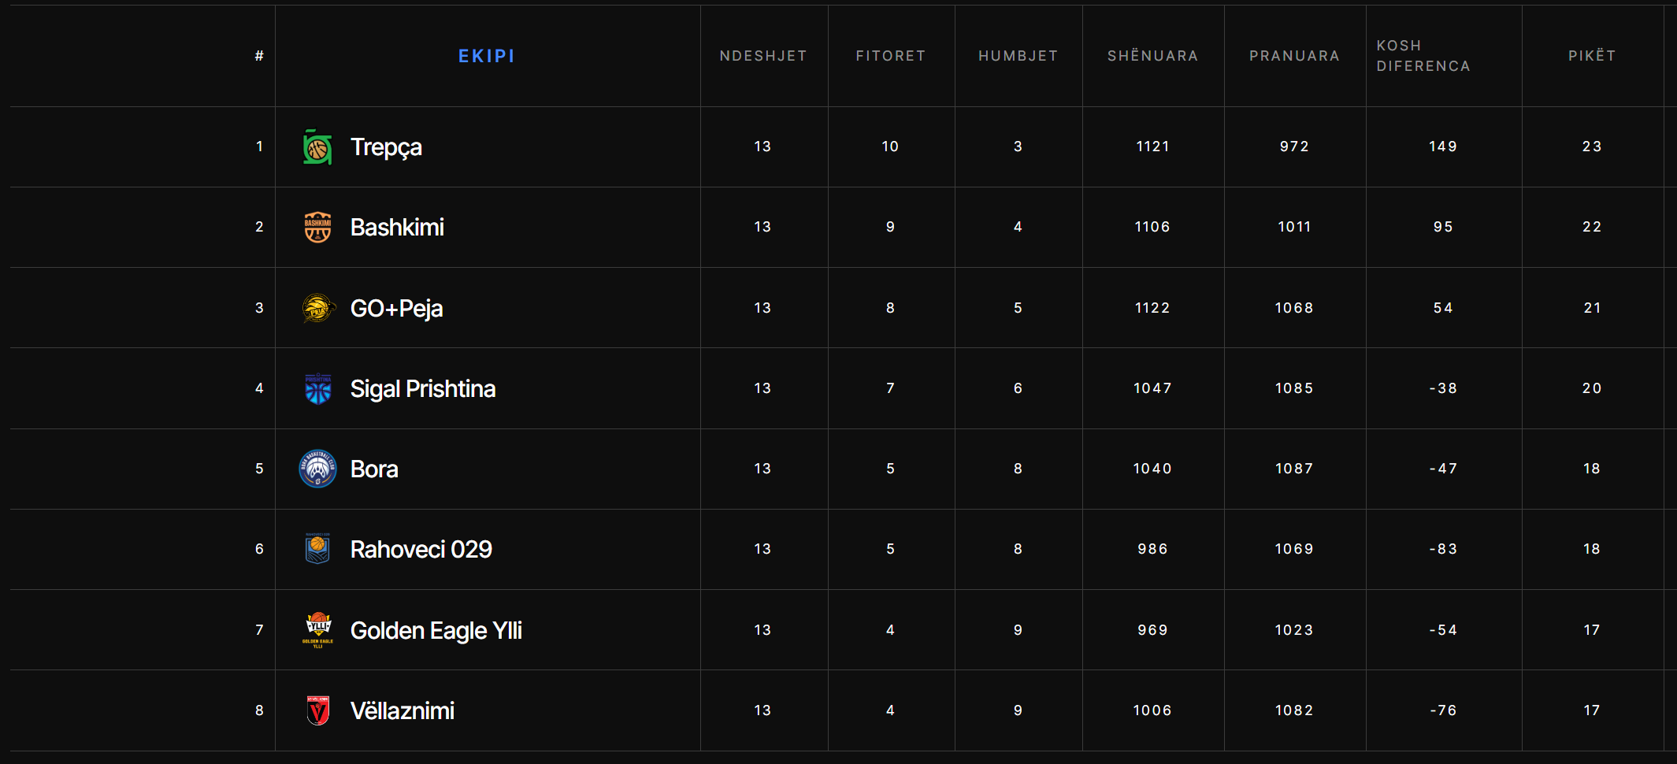Select the Golden Eagle Ylli name
This screenshot has height=764, width=1677.
pyautogui.click(x=436, y=630)
